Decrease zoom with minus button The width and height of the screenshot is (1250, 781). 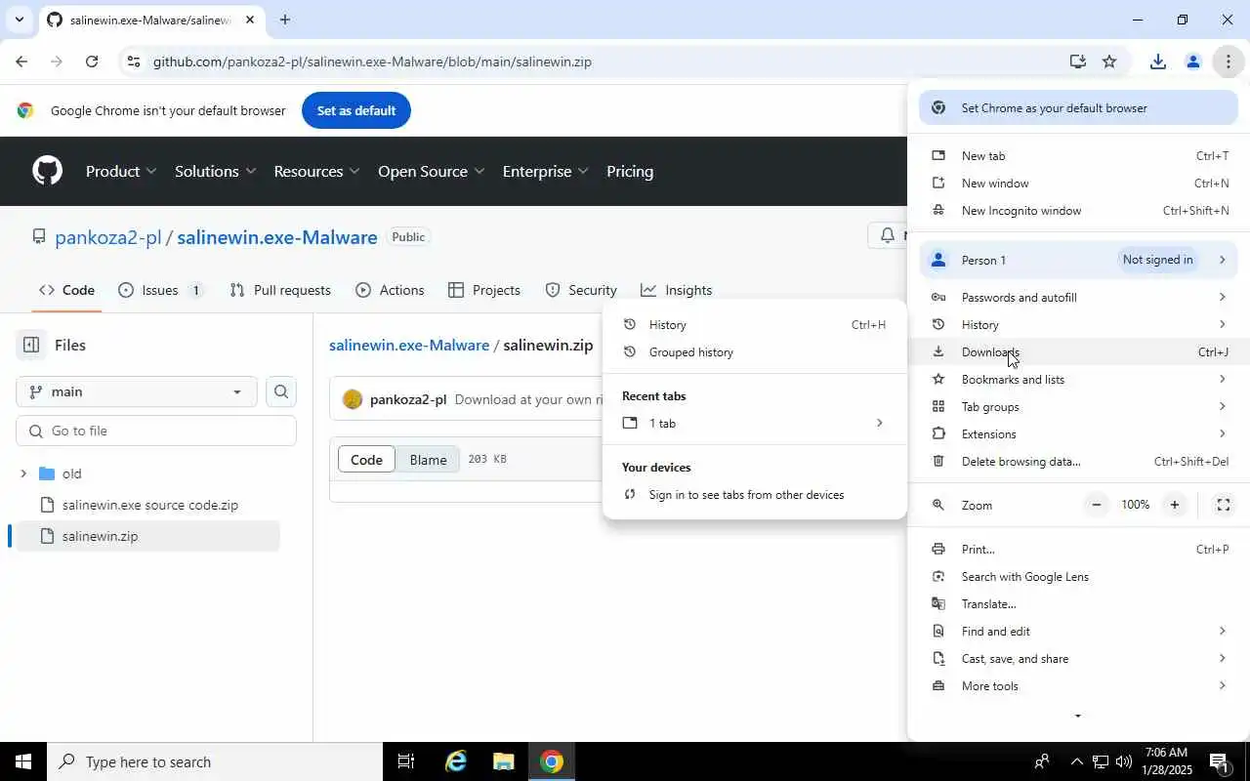[1097, 505]
